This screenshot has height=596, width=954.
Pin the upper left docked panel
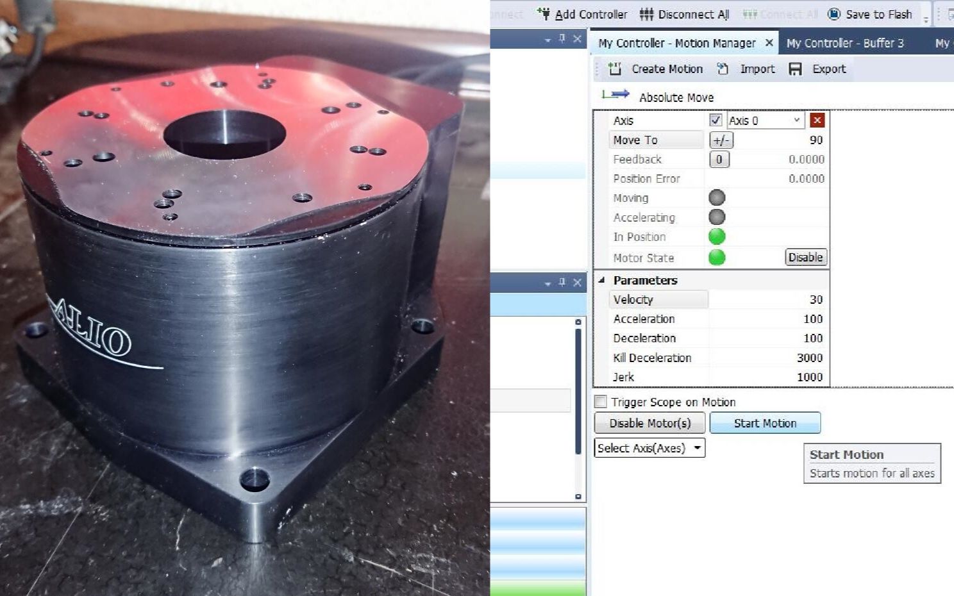[562, 39]
